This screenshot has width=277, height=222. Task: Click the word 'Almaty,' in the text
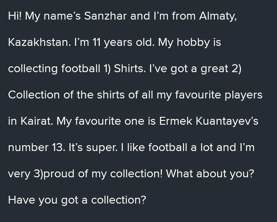click(x=218, y=16)
